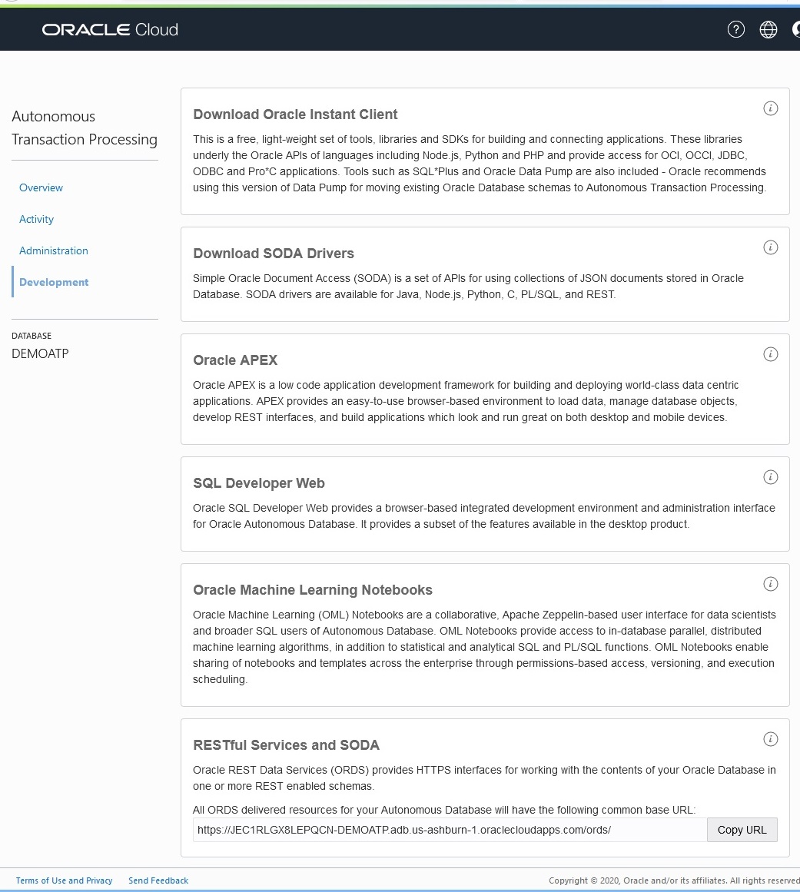The image size is (800, 892).
Task: Open the globe language selector
Action: (x=768, y=30)
